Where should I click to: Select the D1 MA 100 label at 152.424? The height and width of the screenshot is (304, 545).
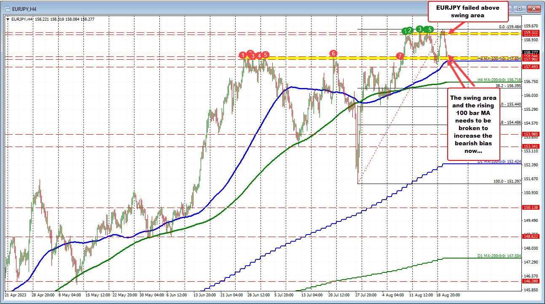pyautogui.click(x=499, y=161)
